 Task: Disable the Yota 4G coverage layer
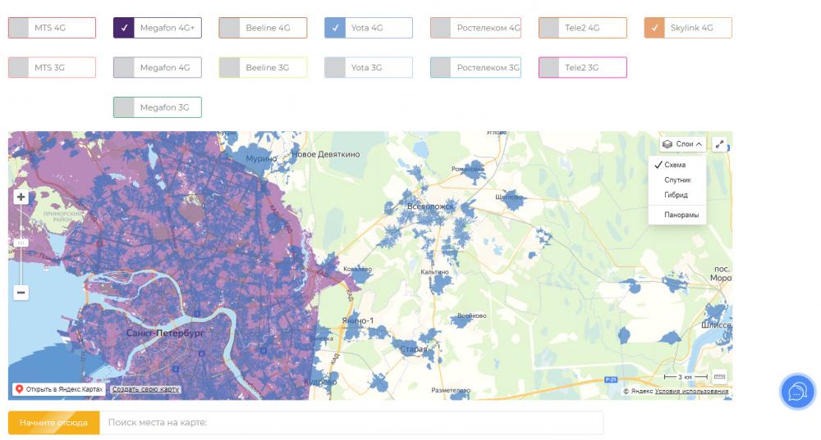335,28
